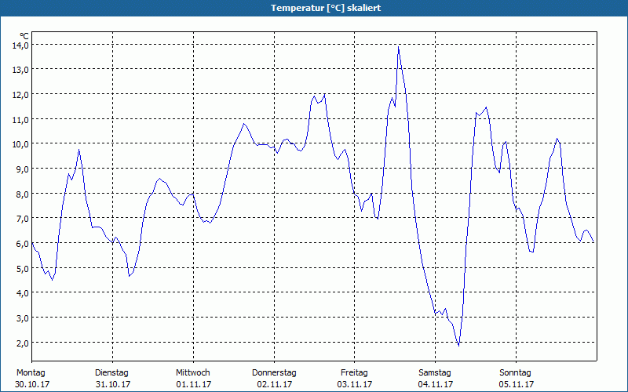Click the Sonntag day label
The image size is (628, 392).
coord(515,373)
